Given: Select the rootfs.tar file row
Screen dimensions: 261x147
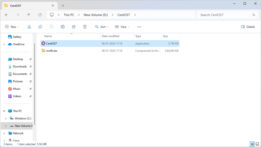Looking at the screenshot, I should point(110,51).
